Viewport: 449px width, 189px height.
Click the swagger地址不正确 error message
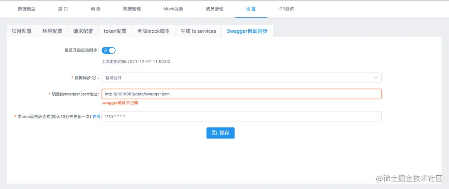(x=120, y=102)
